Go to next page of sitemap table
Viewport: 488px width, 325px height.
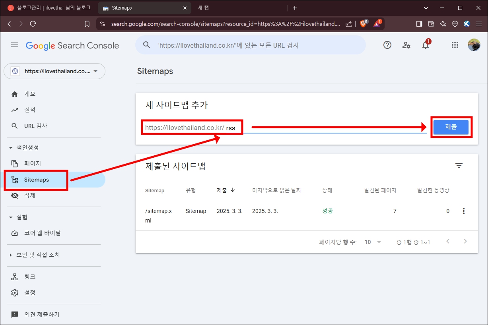point(465,242)
